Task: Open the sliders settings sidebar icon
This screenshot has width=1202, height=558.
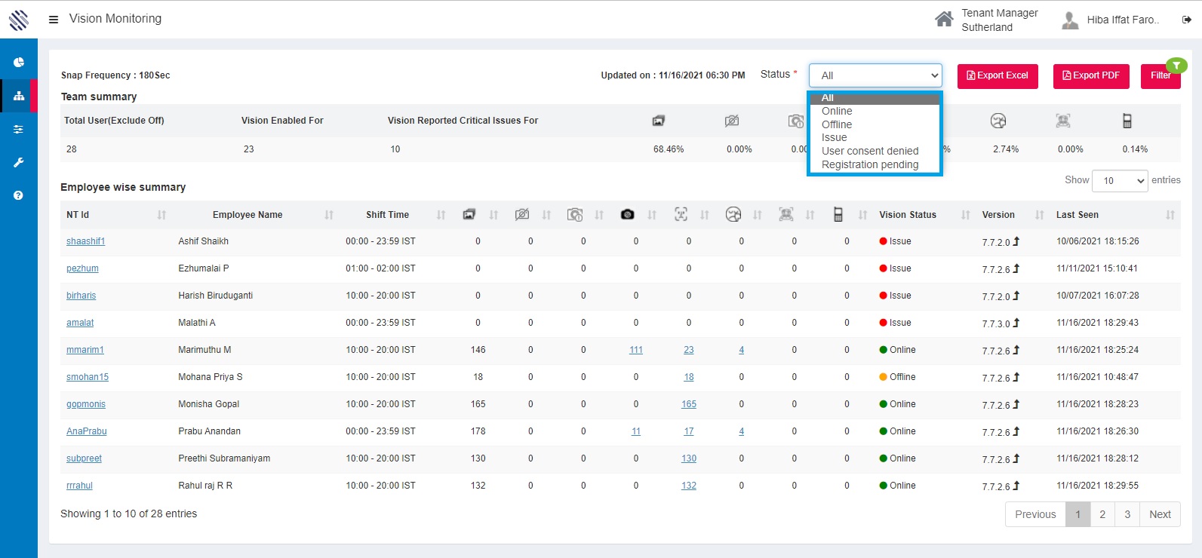Action: 19,130
